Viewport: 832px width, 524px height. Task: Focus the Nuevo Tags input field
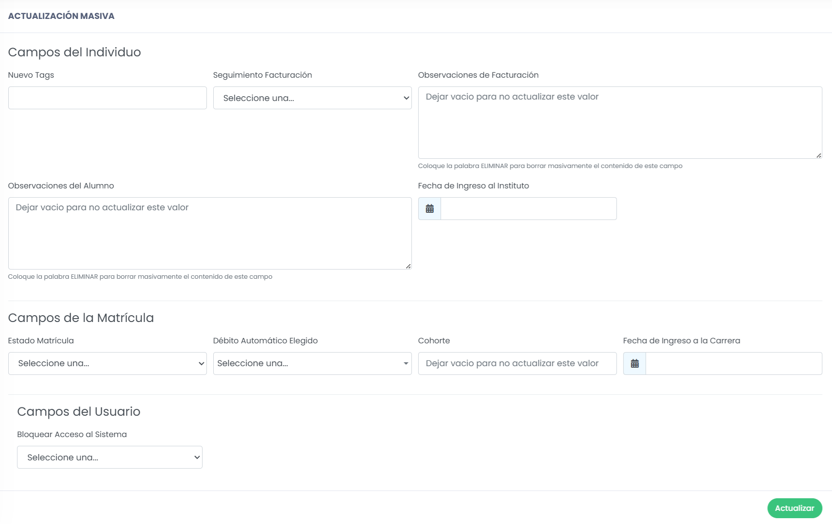coord(107,98)
